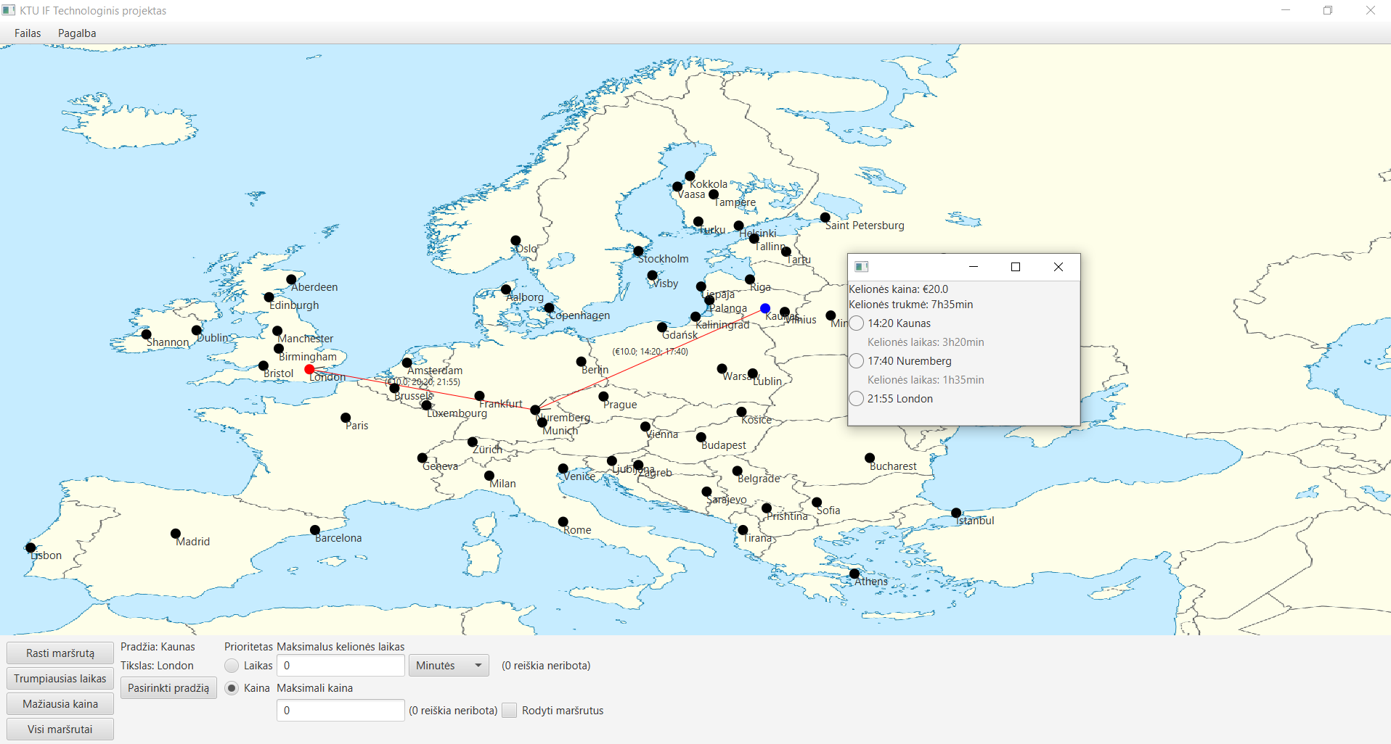Click the Istanbul city dot
Screen dimensions: 1391x744
point(956,513)
